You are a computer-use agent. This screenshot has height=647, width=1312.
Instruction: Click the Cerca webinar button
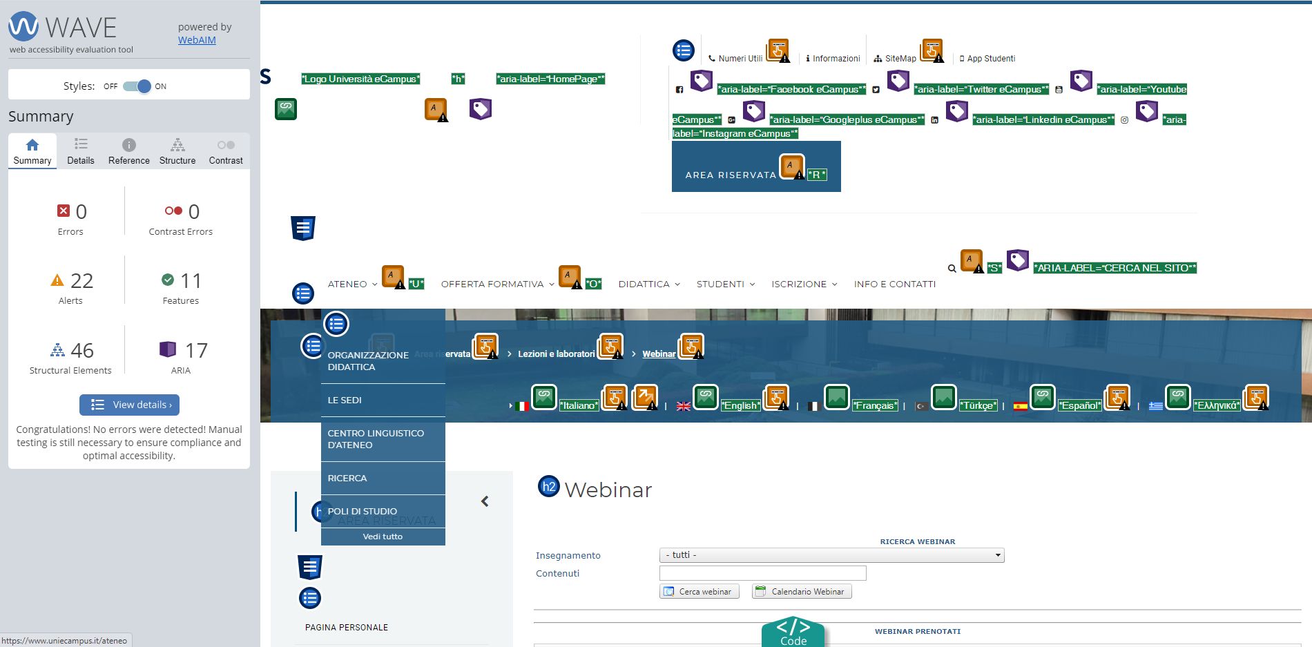pyautogui.click(x=699, y=592)
